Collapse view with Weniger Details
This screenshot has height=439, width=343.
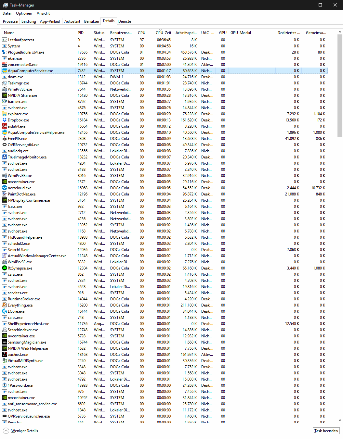point(21,431)
